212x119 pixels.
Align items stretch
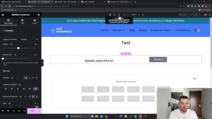[x=37, y=97]
